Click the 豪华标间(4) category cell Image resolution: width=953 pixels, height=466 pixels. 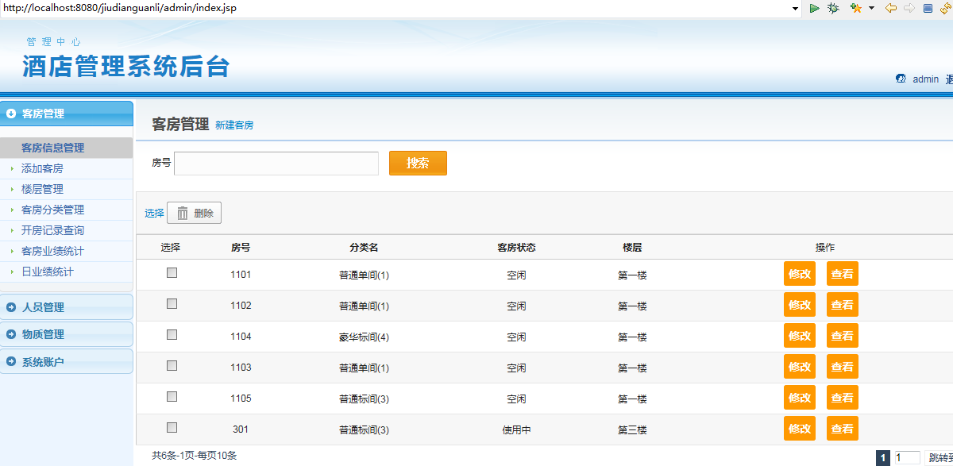coord(364,337)
